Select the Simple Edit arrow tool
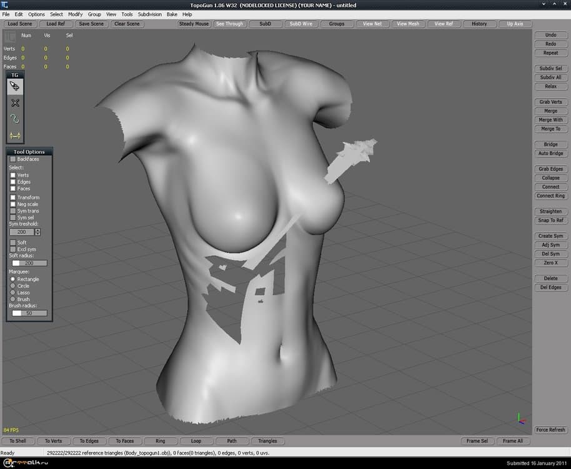Image resolution: width=571 pixels, height=469 pixels. click(x=15, y=87)
